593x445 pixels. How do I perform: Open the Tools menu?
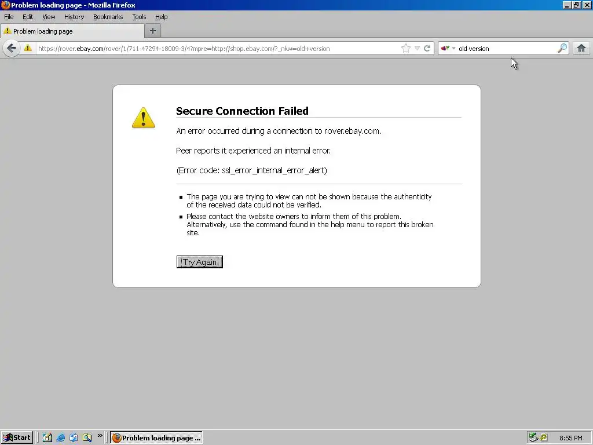point(139,17)
